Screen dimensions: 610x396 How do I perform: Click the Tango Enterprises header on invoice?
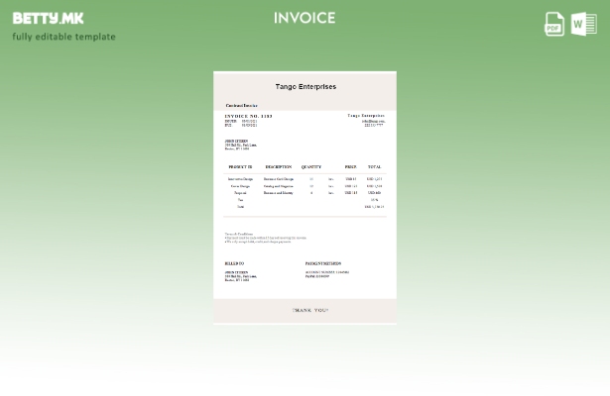coord(305,87)
